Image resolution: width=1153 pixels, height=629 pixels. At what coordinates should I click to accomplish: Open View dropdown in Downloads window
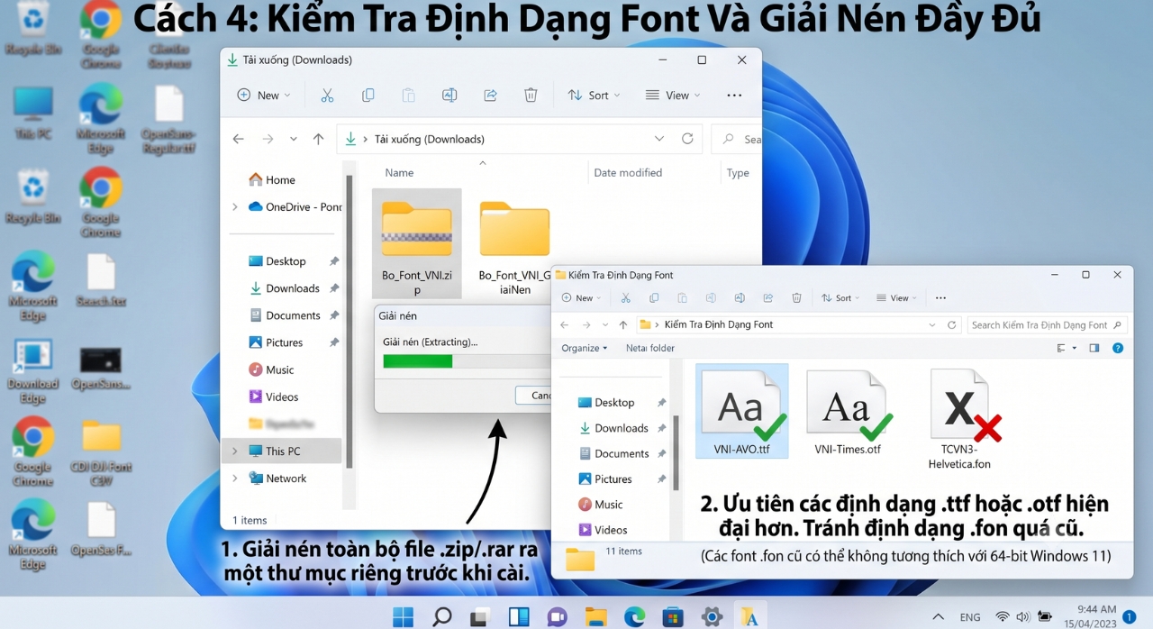pyautogui.click(x=673, y=95)
